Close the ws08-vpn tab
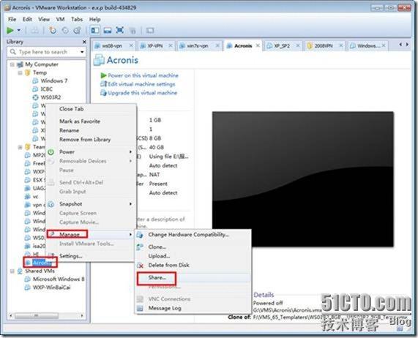Viewport: 418px width, 338px height. click(131, 45)
